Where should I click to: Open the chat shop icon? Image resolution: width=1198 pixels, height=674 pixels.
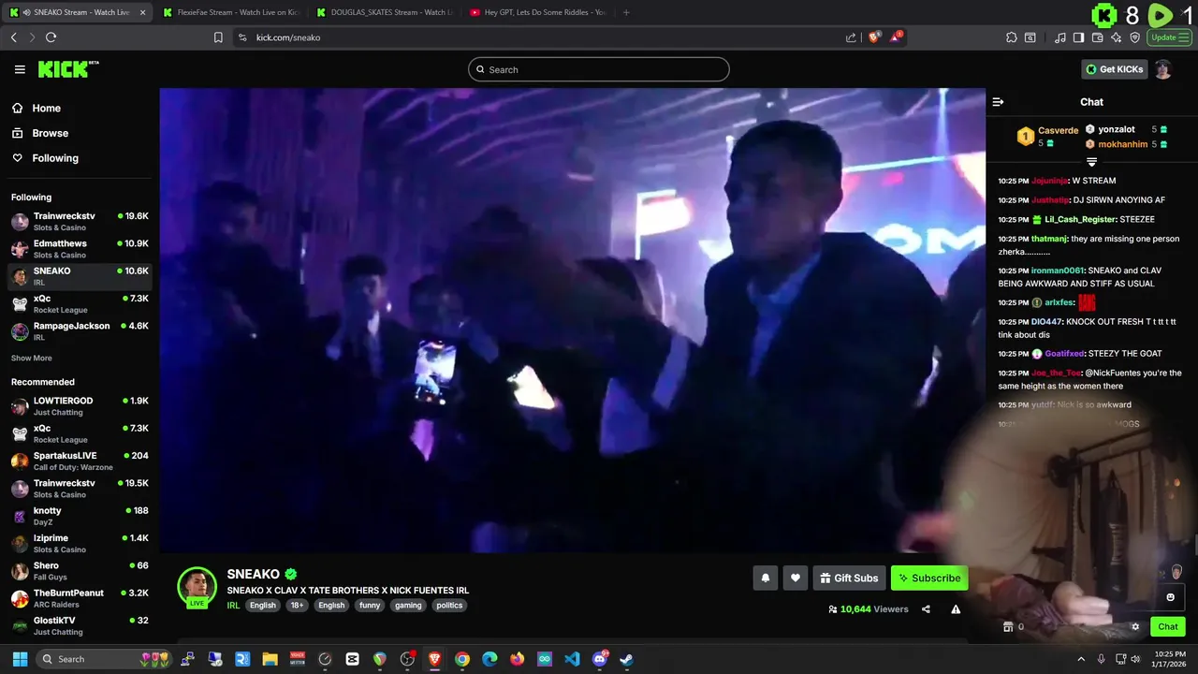[1008, 627]
